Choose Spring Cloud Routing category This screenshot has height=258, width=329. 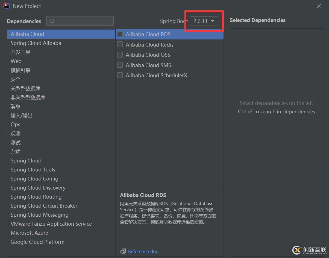click(x=61, y=197)
